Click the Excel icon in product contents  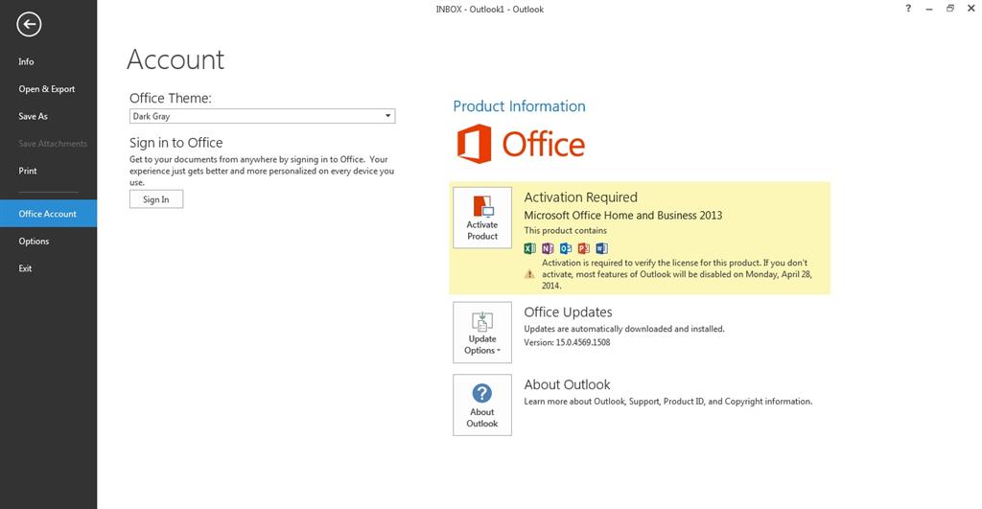[x=529, y=248]
